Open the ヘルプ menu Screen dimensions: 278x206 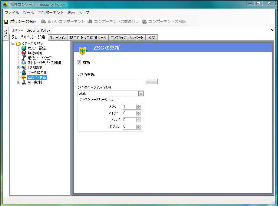pos(84,13)
